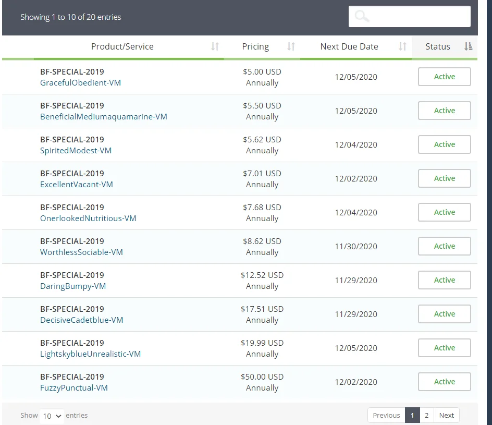Click Active status for SpiritedModest-VM
Screen dimensions: 492x425
tap(444, 144)
